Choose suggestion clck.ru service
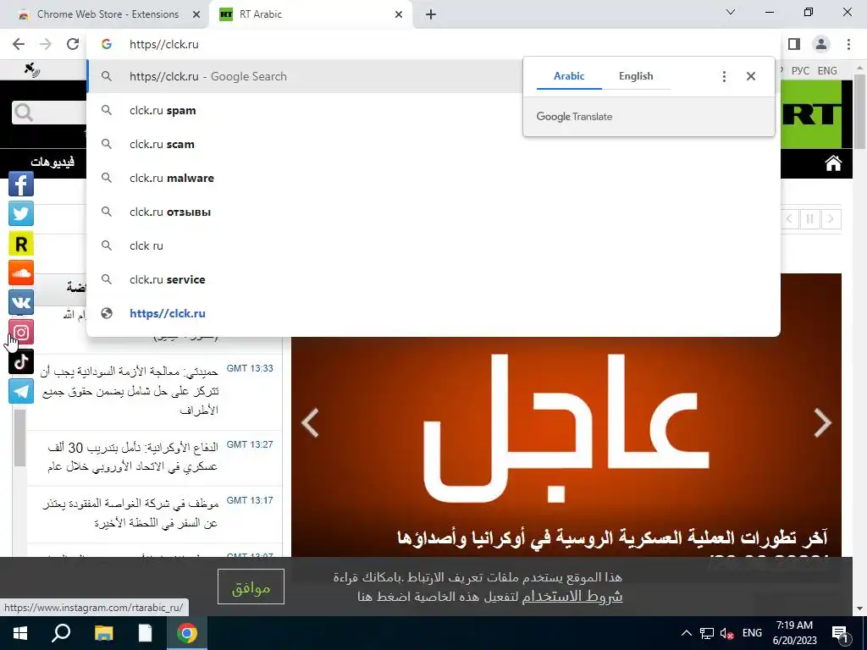The height and width of the screenshot is (650, 867). tap(433, 279)
